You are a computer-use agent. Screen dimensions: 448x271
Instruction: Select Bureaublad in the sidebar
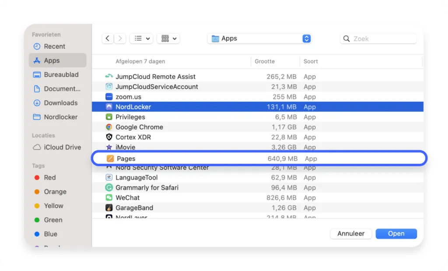click(57, 74)
